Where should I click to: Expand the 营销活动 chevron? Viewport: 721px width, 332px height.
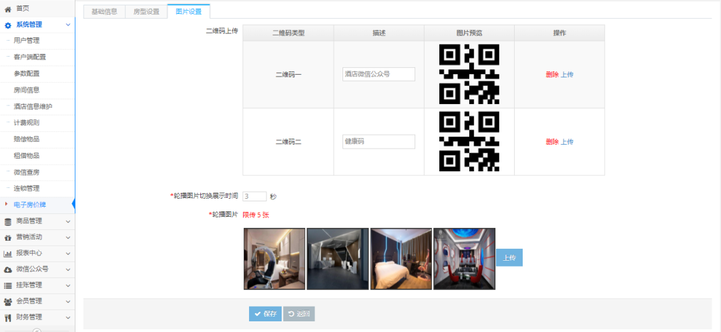pos(68,237)
